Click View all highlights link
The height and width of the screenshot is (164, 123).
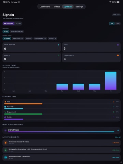[118, 137]
